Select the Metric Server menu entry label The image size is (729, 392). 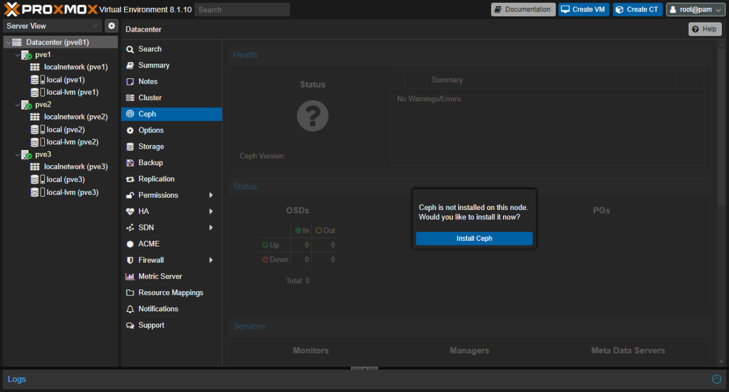[x=160, y=276]
